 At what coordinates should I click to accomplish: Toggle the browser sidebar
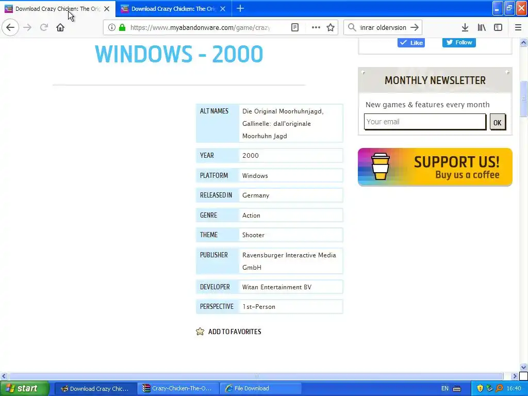498,27
